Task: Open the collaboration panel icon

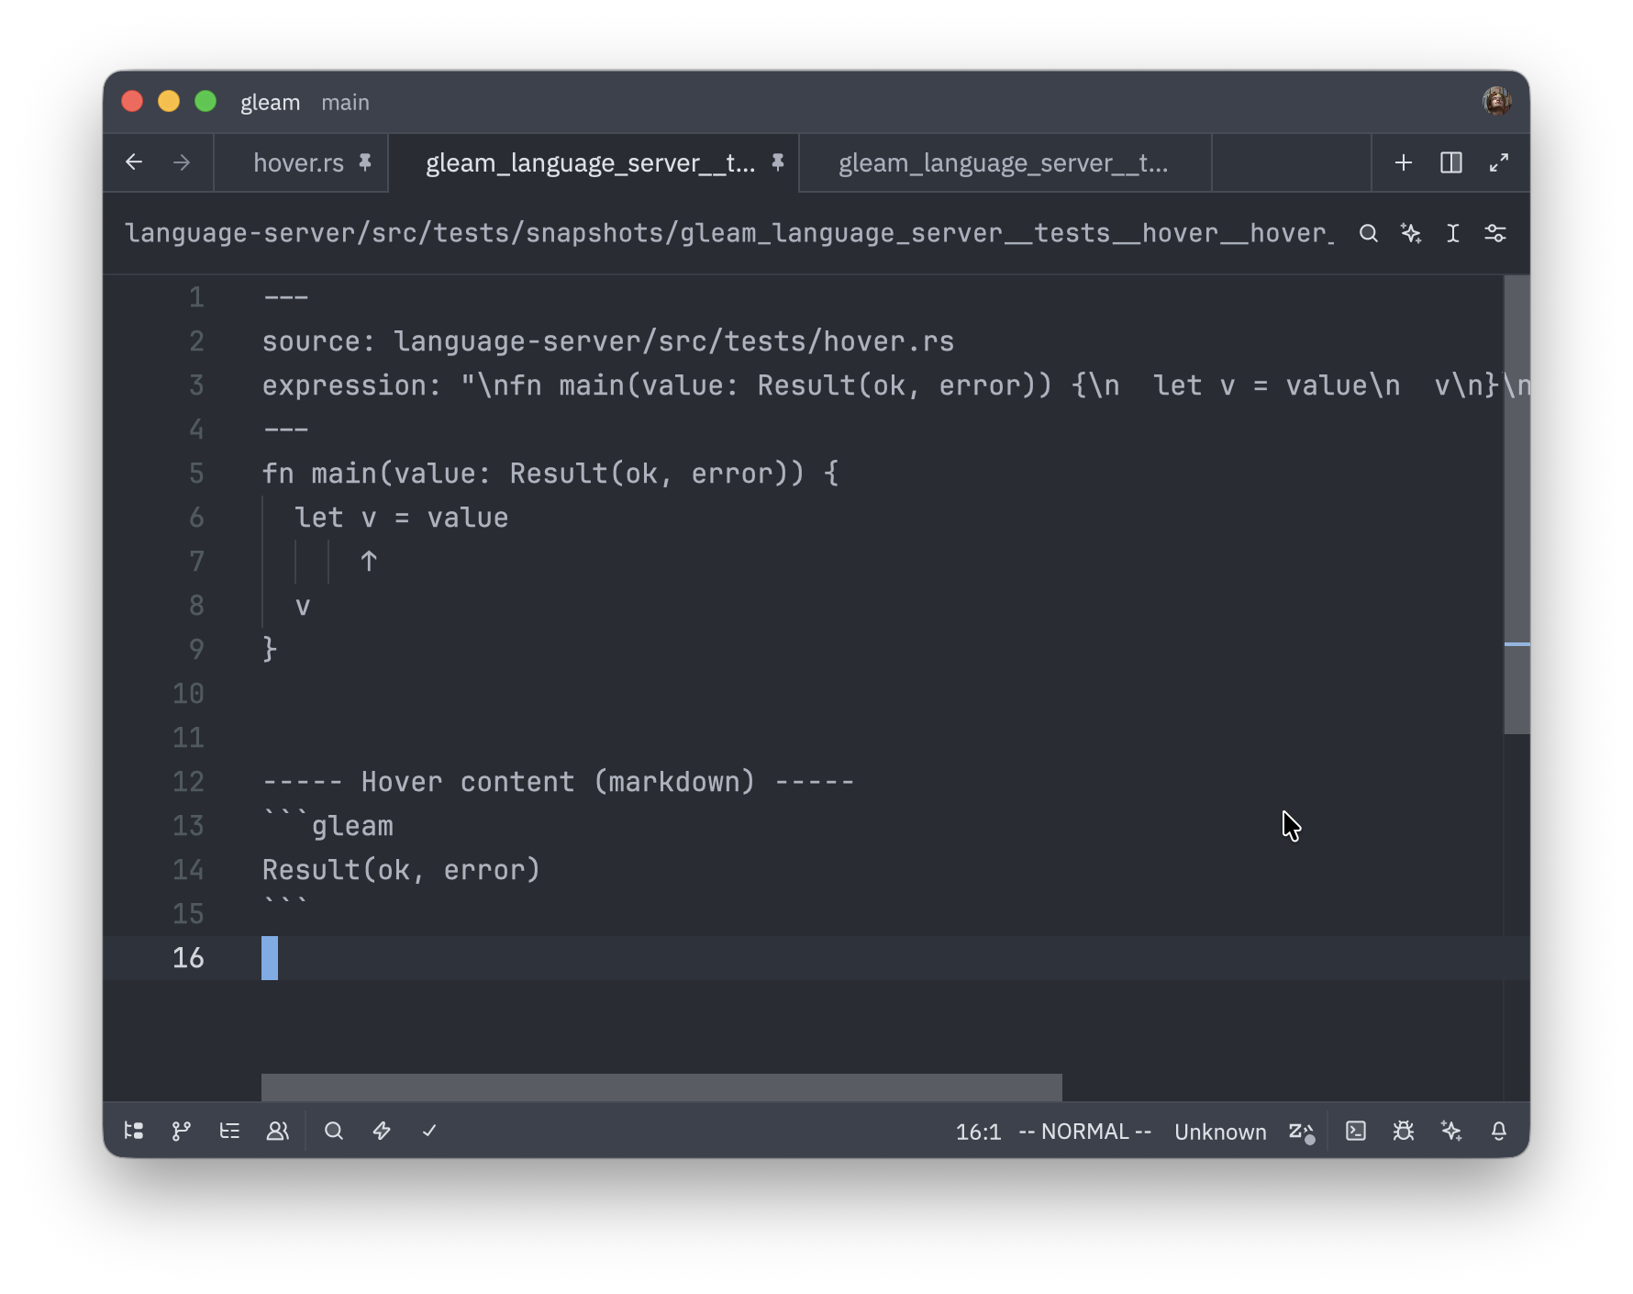Action: click(x=277, y=1131)
